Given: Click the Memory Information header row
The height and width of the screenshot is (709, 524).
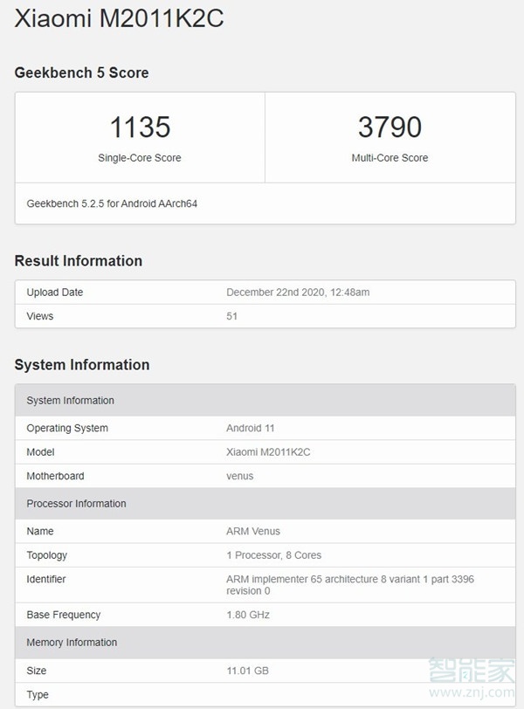Looking at the screenshot, I should (x=265, y=643).
